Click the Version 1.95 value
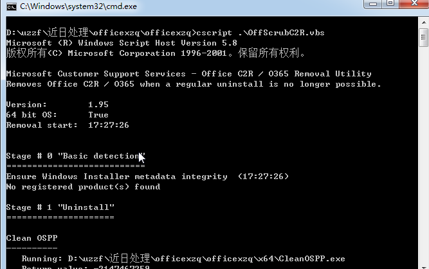The width and height of the screenshot is (429, 269). 98,105
